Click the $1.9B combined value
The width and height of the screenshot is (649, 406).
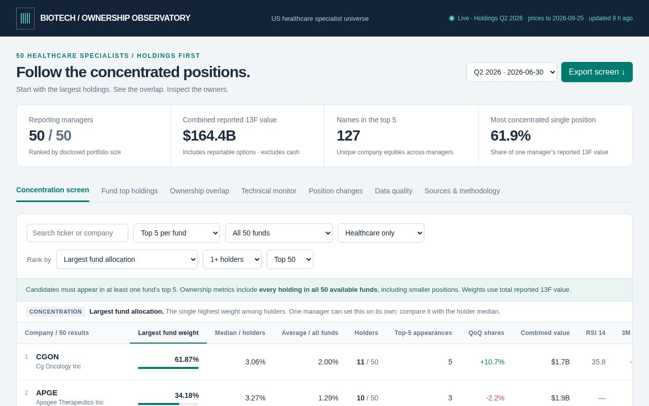coord(560,398)
